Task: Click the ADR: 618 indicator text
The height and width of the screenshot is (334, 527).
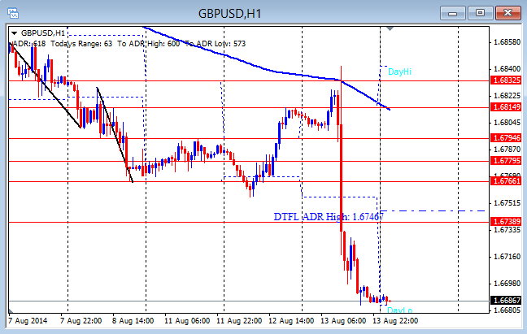Action: (28, 44)
